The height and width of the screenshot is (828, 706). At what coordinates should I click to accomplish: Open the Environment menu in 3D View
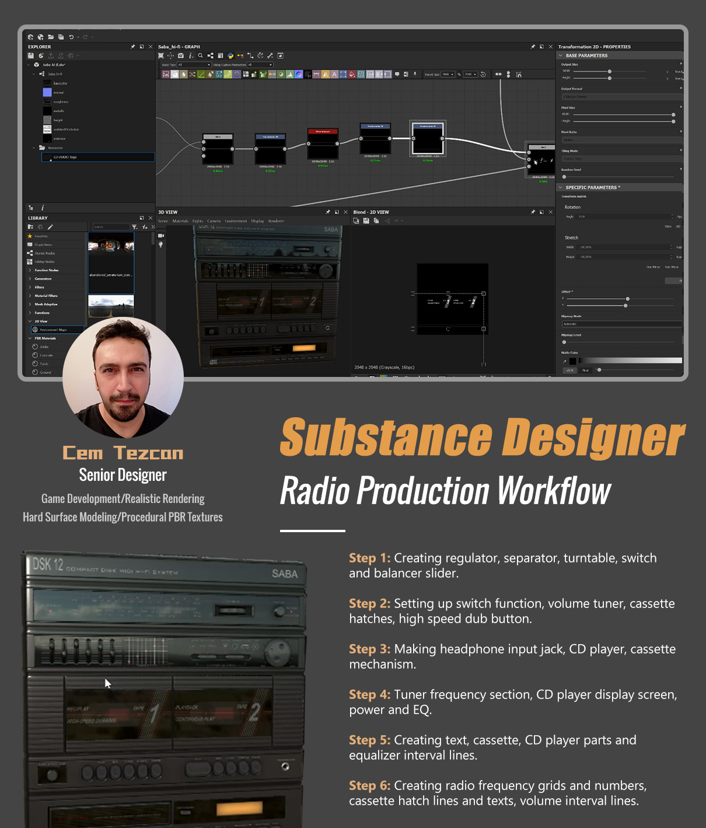236,221
